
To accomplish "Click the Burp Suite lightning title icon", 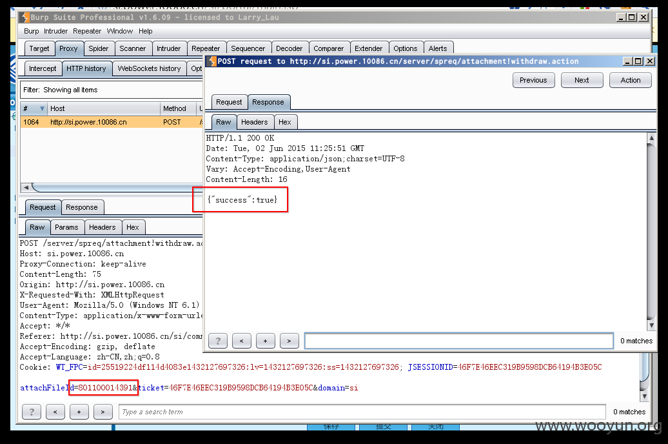I will tap(25, 17).
